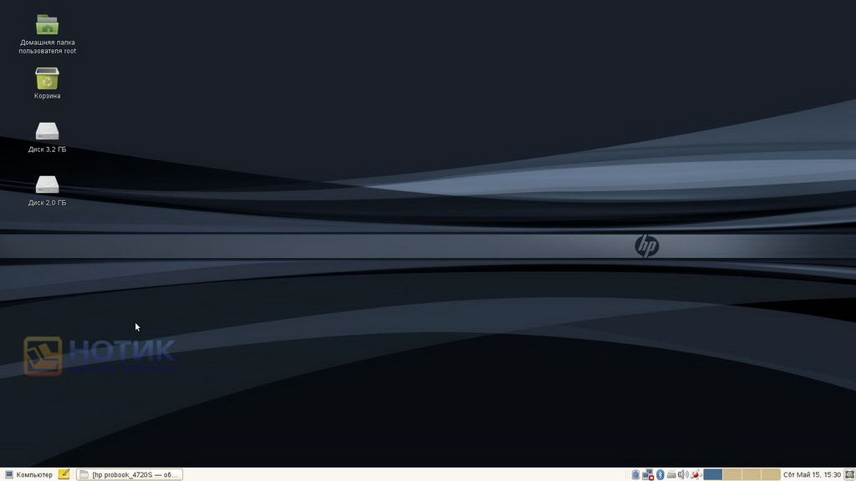Image resolution: width=856 pixels, height=481 pixels.
Task: Activate the hp probook_4720S taskbar entry
Action: point(130,473)
